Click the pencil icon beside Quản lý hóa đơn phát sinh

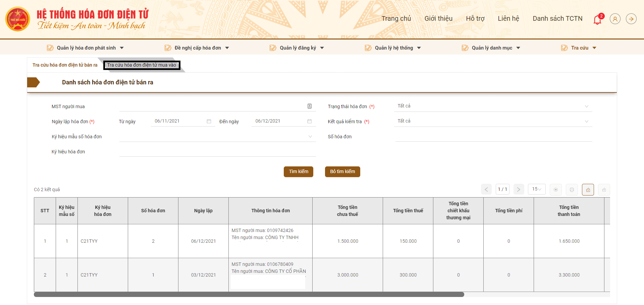tap(50, 48)
